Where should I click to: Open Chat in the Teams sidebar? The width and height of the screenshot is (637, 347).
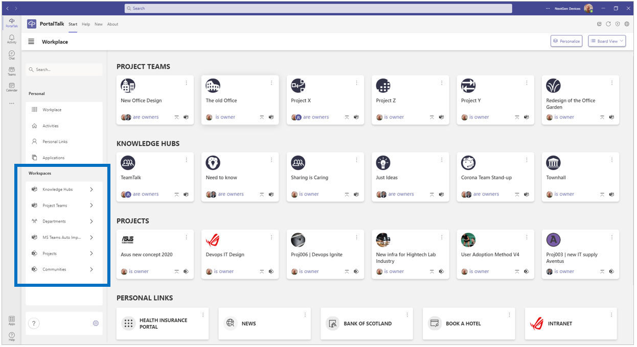coord(11,55)
